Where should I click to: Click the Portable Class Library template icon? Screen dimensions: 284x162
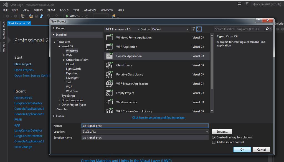[109, 74]
